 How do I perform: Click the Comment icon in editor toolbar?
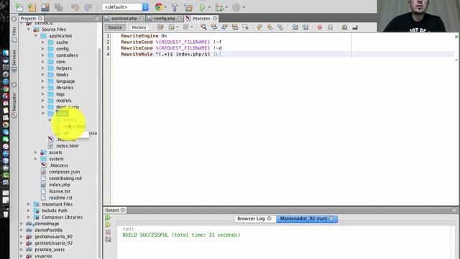(344, 27)
